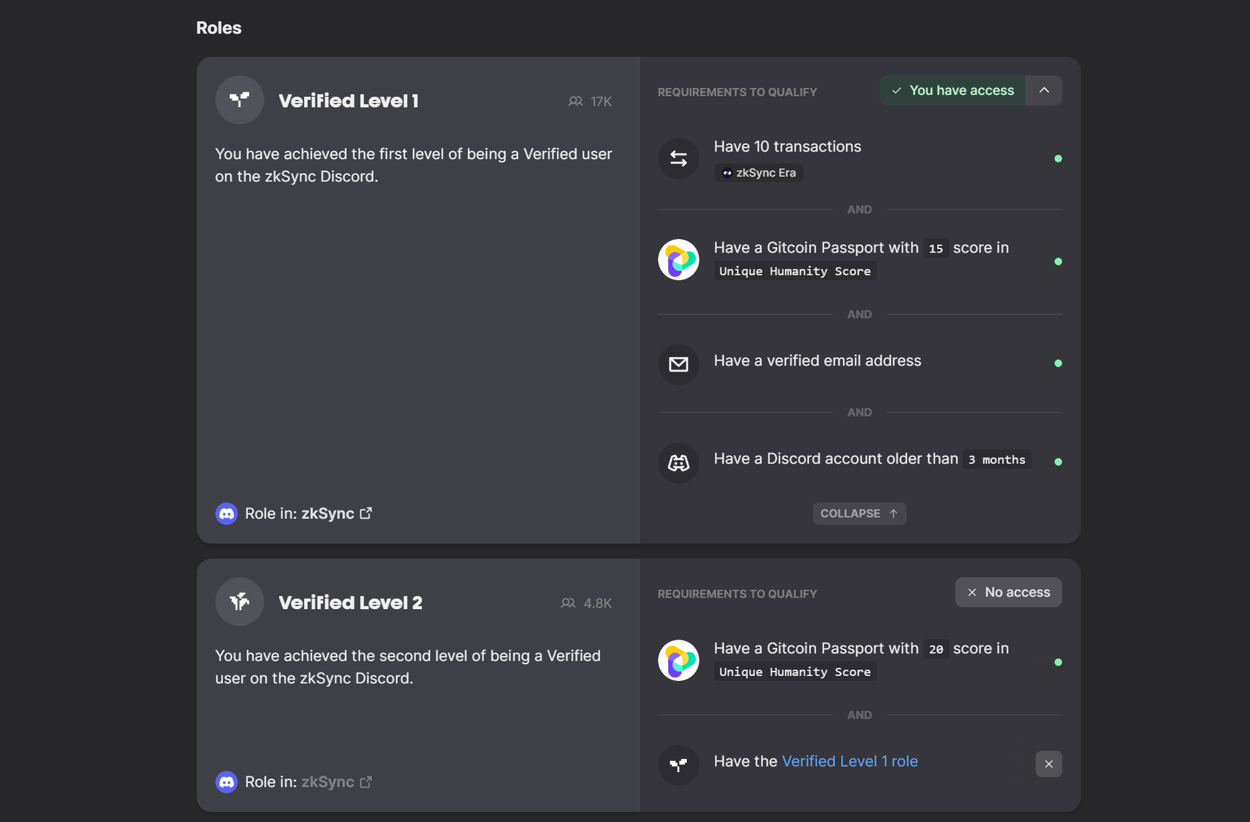
Task: Collapse requirements using the chevron up button
Action: click(x=1043, y=91)
